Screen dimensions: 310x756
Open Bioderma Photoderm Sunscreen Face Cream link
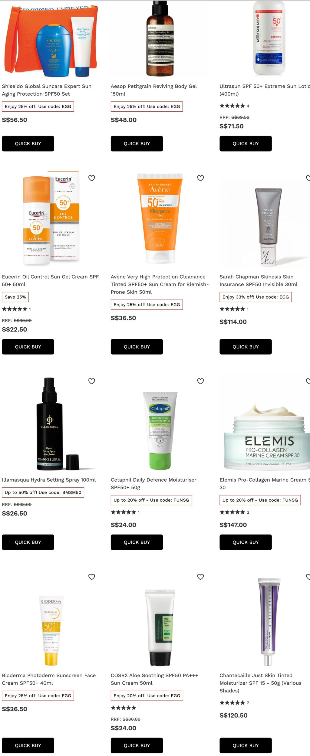[x=49, y=679]
